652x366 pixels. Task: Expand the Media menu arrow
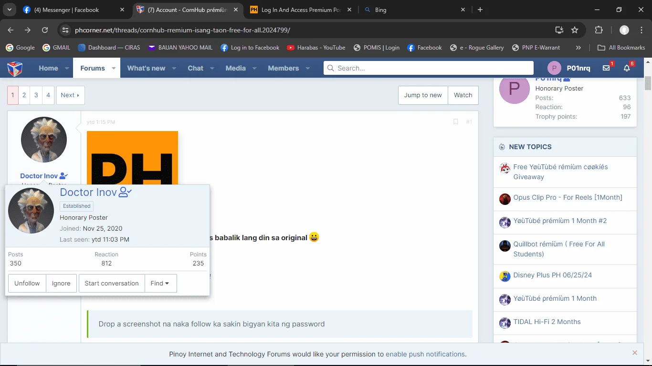tap(254, 69)
